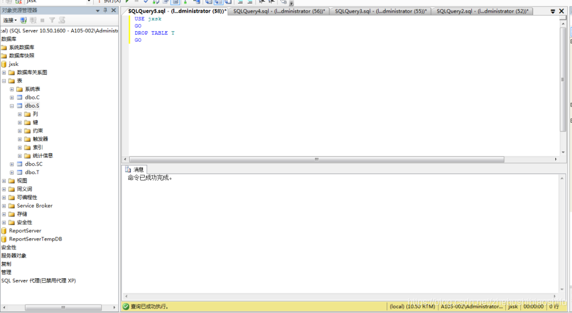Viewport: 572px width, 313px height.
Task: Collapse the dbo.S table node
Action: 12,106
